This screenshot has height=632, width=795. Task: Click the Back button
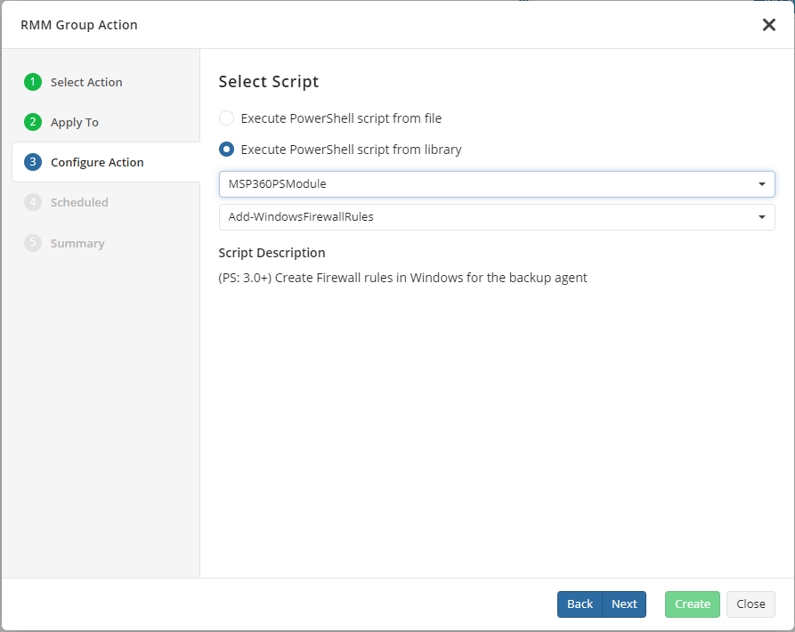(580, 604)
